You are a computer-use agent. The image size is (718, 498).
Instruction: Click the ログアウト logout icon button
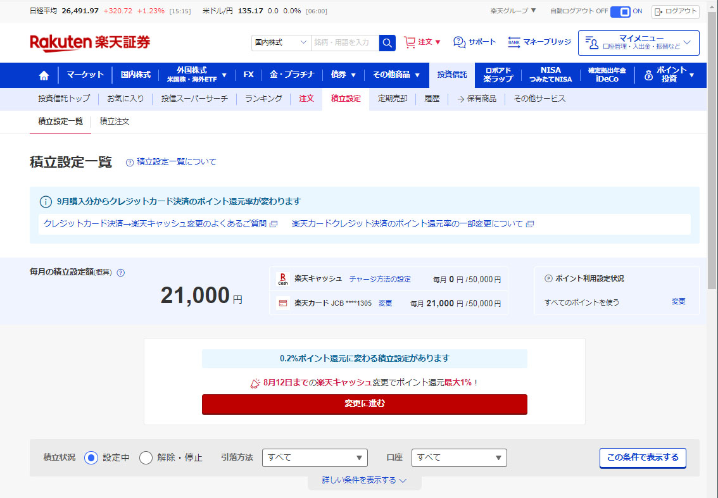pos(675,11)
